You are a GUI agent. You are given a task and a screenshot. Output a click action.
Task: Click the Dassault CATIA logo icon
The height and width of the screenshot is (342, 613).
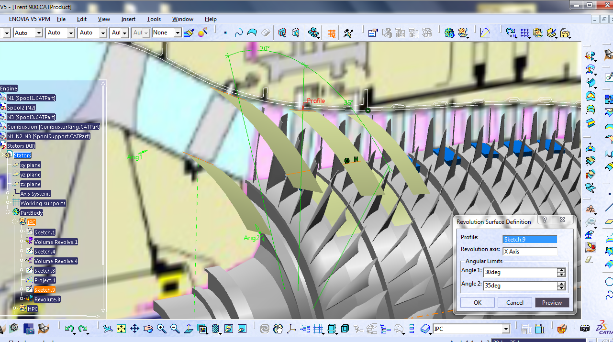pyautogui.click(x=604, y=328)
